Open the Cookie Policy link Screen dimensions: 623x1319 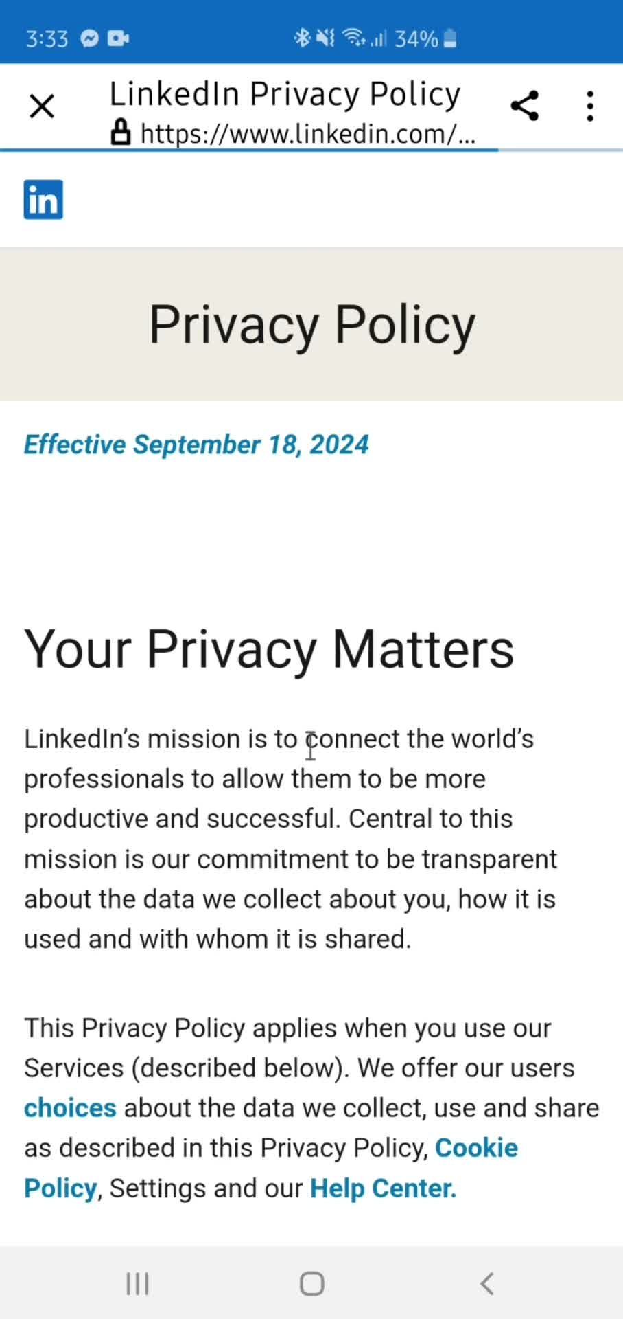click(x=271, y=1168)
